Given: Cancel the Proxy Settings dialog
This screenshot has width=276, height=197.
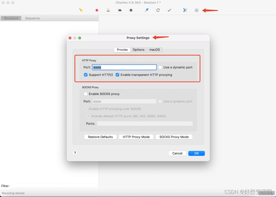Looking at the screenshot, I should click(177, 153).
